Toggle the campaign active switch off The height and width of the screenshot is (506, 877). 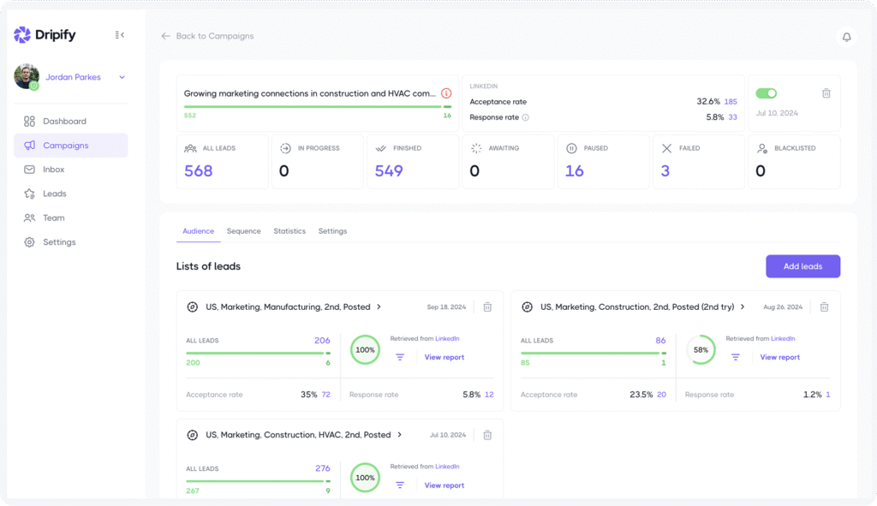point(766,93)
